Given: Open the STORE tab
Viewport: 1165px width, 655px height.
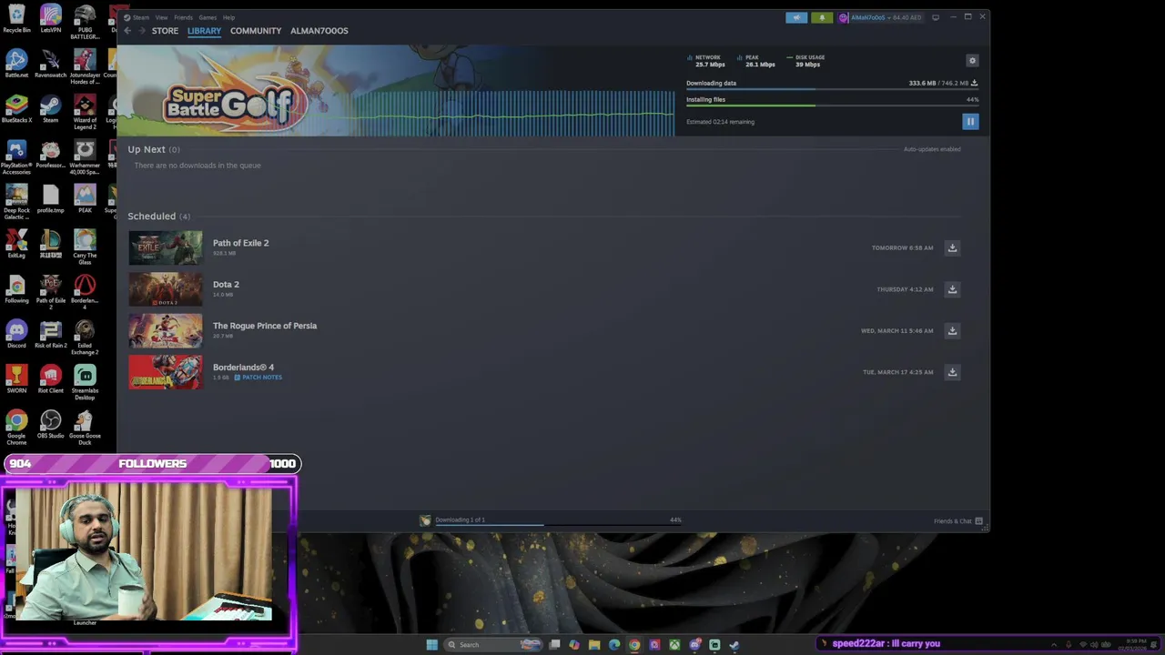Looking at the screenshot, I should click(x=165, y=31).
